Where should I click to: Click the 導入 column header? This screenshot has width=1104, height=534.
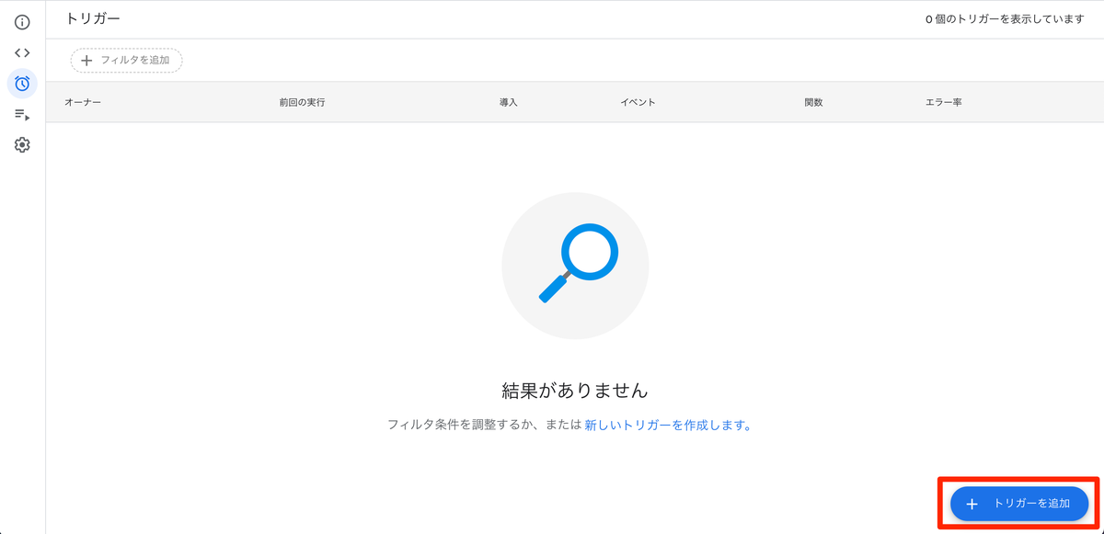509,102
